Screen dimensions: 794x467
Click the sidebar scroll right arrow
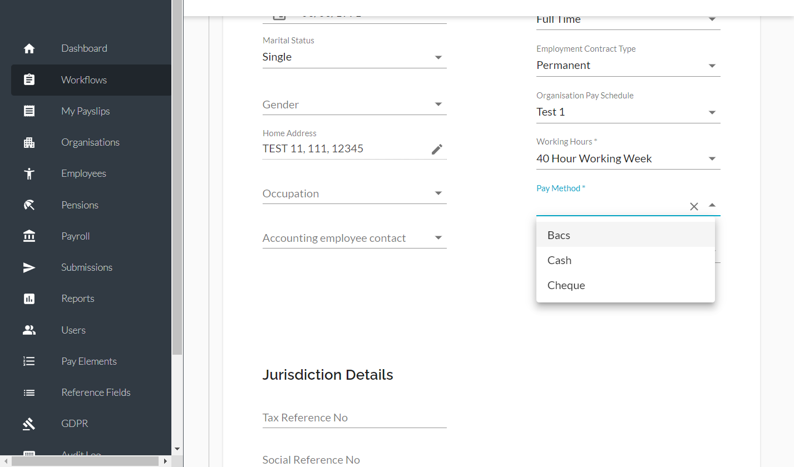(165, 461)
